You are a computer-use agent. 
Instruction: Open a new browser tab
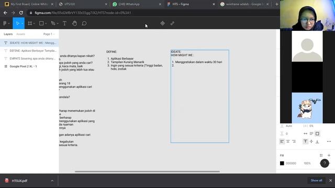point(277,4)
